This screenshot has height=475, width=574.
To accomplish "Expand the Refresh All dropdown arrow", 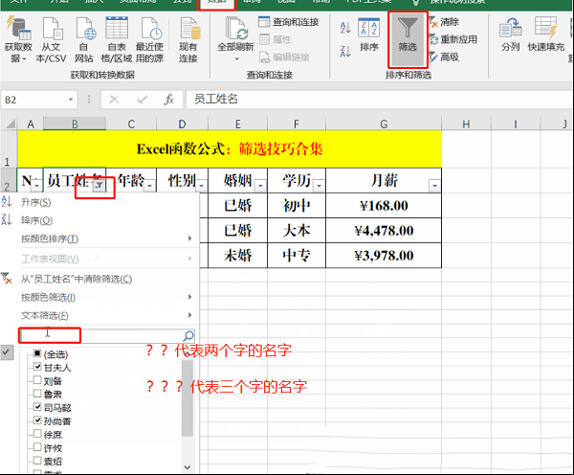I will tap(237, 59).
